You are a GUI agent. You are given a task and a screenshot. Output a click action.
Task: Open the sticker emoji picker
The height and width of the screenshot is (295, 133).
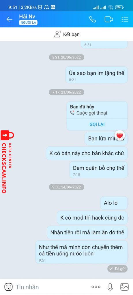point(8,287)
